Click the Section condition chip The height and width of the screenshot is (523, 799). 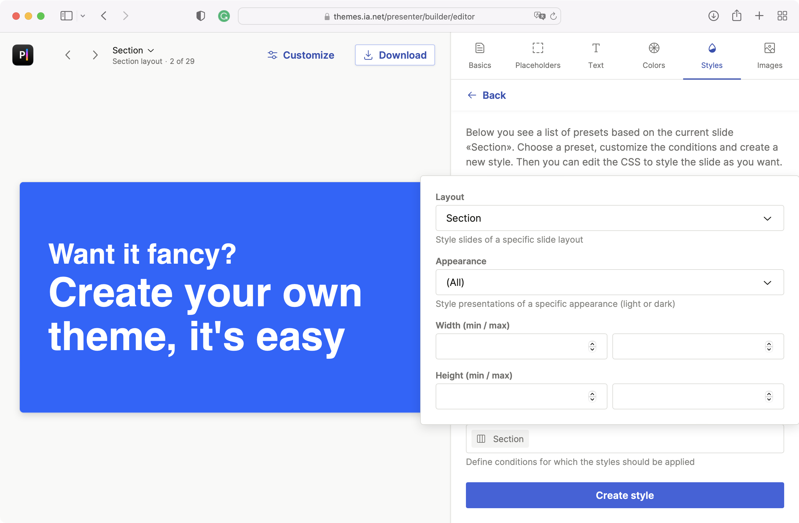click(x=500, y=439)
